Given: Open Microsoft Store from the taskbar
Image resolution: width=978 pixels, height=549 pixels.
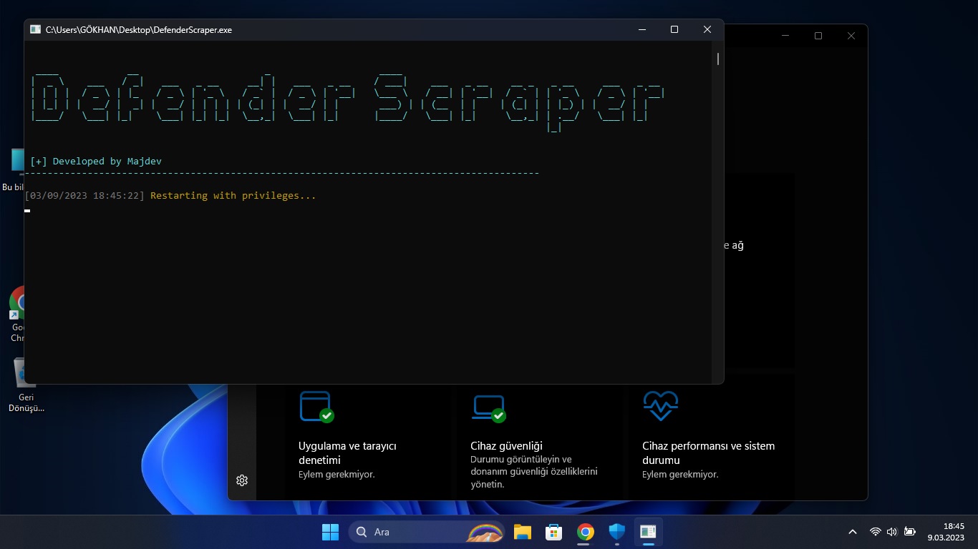Looking at the screenshot, I should 553,532.
